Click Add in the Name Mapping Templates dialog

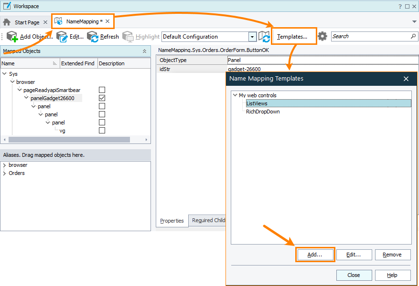tap(315, 255)
